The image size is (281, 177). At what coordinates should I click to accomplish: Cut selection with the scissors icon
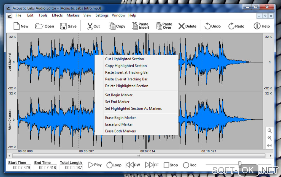(x=90, y=26)
